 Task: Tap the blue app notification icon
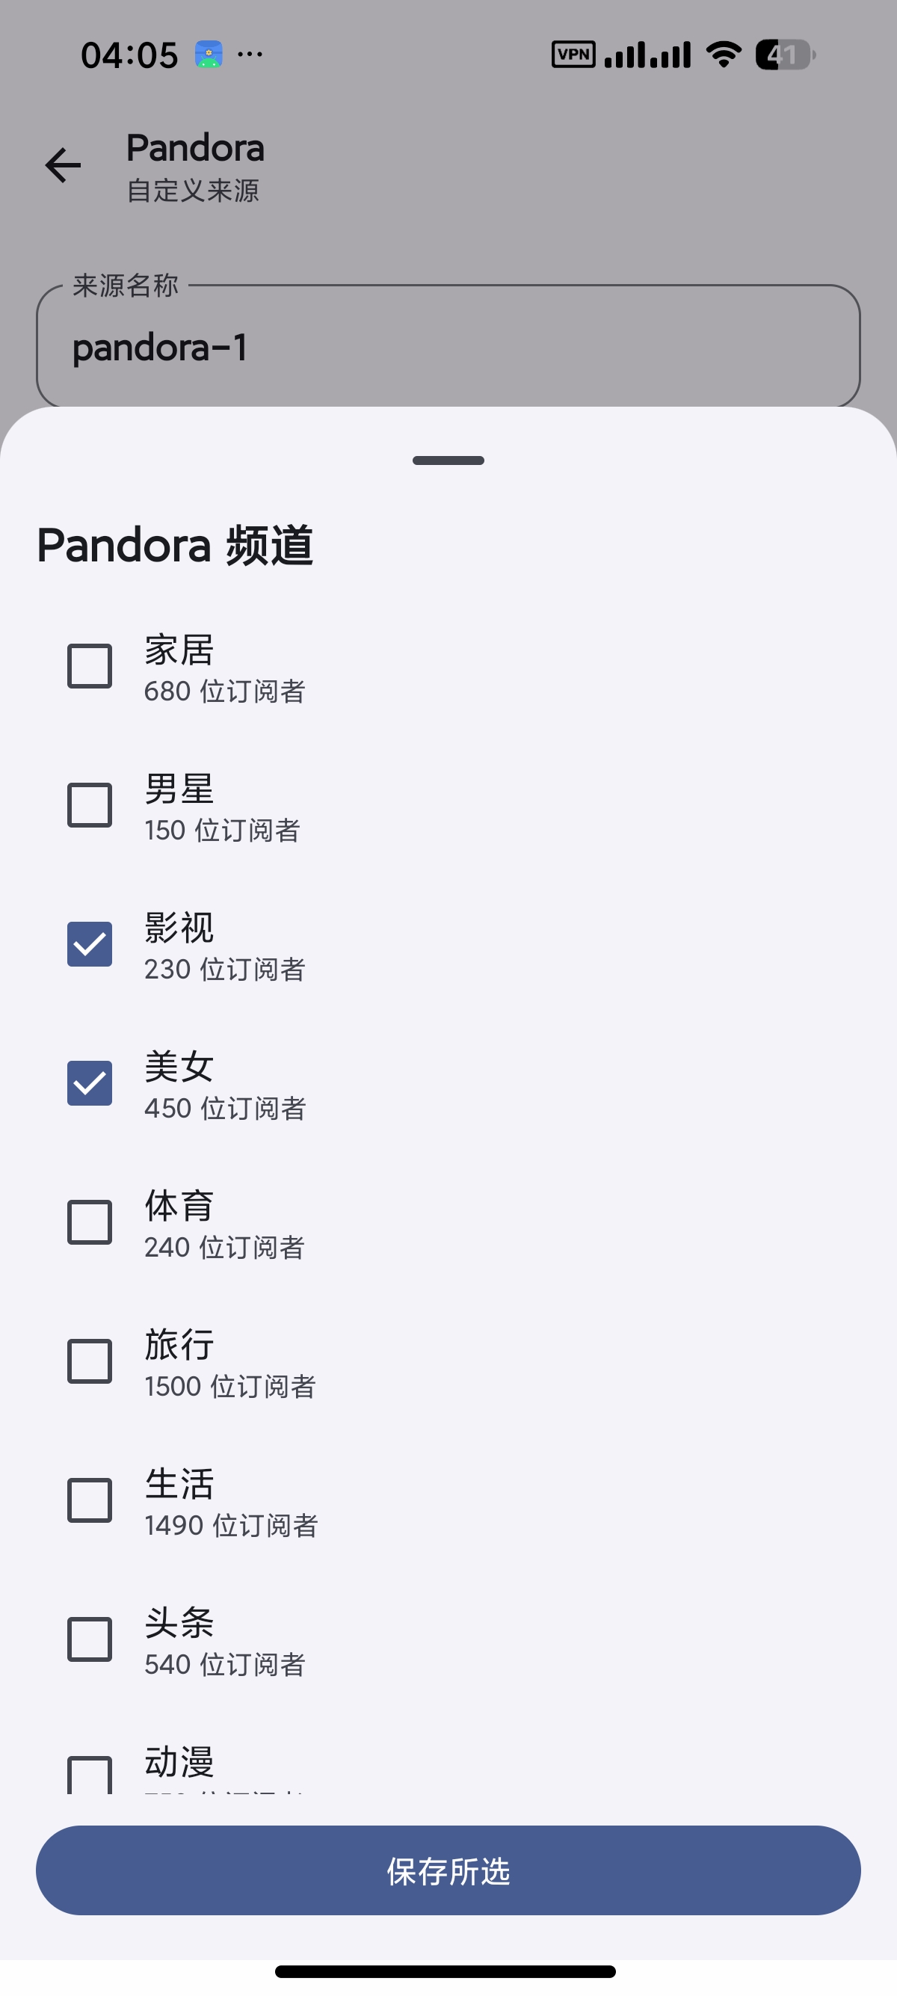coord(209,55)
